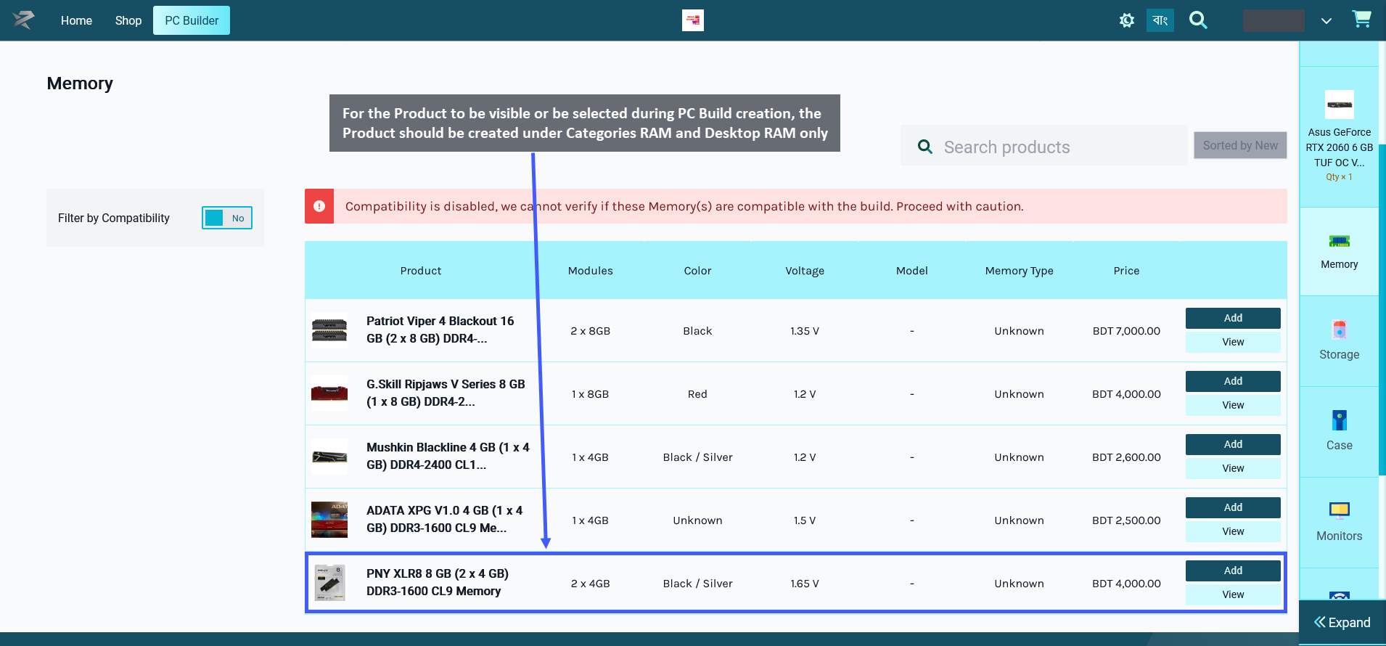Viewport: 1386px width, 646px height.
Task: Click the Modules column header
Action: (x=590, y=271)
